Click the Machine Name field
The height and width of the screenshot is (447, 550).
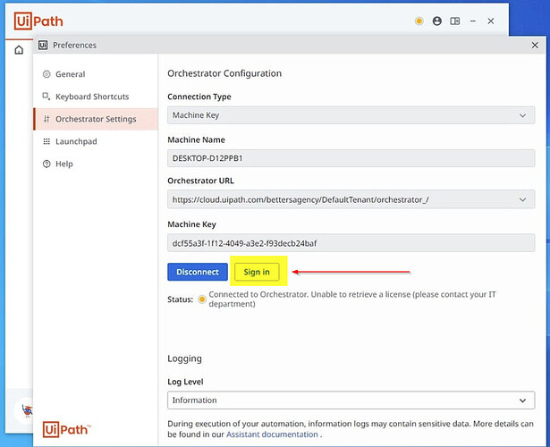point(351,158)
